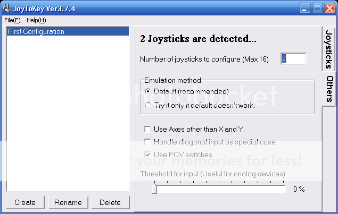
Task: Select Default (recommended) emulation method
Action: click(x=147, y=91)
